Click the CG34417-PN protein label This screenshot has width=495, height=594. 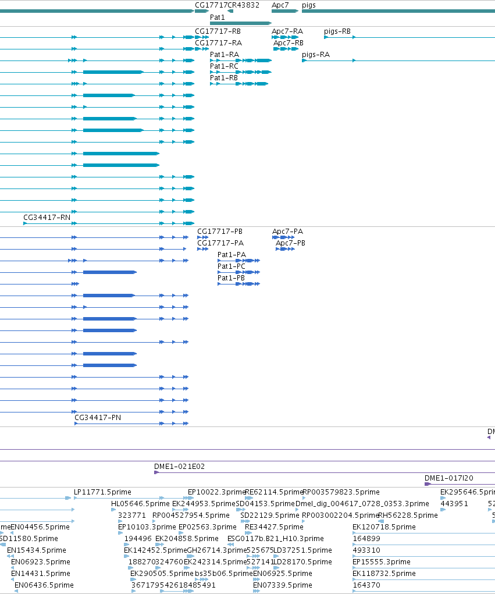[x=98, y=418]
